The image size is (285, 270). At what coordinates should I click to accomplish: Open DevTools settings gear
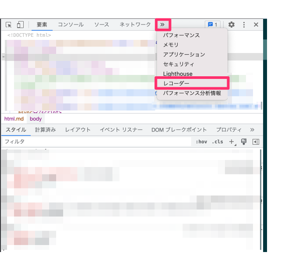232,25
